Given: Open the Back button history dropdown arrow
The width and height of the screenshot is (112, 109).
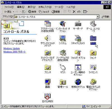Looking at the screenshot, I should point(13,12).
